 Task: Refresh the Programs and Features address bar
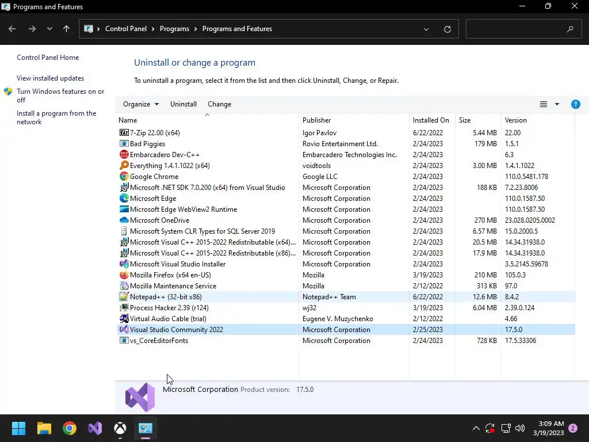pos(447,29)
